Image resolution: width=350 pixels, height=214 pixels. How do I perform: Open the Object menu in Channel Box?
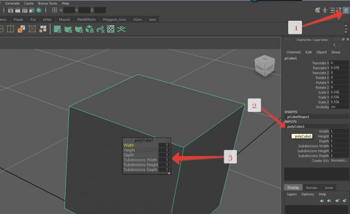(322, 52)
